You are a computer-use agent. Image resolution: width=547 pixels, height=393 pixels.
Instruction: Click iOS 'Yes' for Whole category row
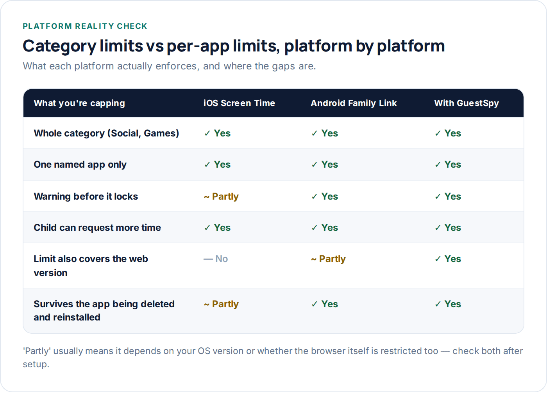click(x=217, y=133)
